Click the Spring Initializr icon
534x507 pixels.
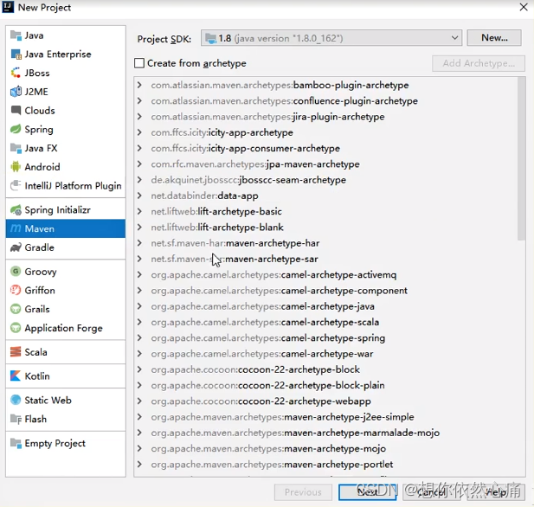(16, 210)
